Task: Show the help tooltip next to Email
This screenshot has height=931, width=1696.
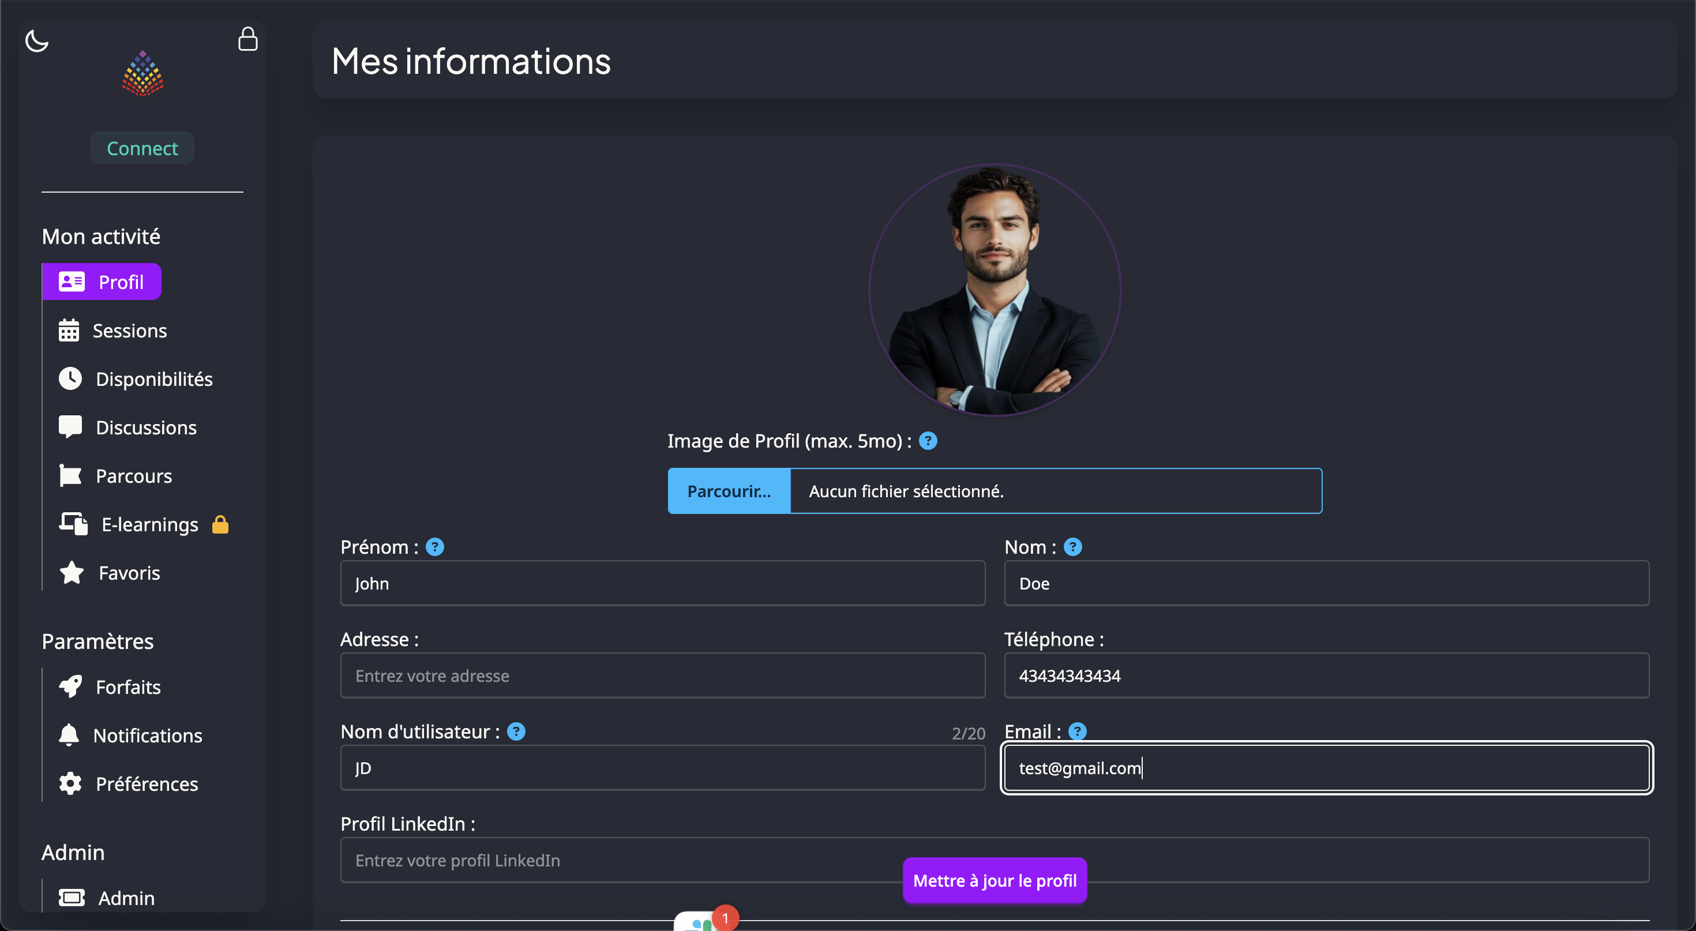Action: (1077, 731)
